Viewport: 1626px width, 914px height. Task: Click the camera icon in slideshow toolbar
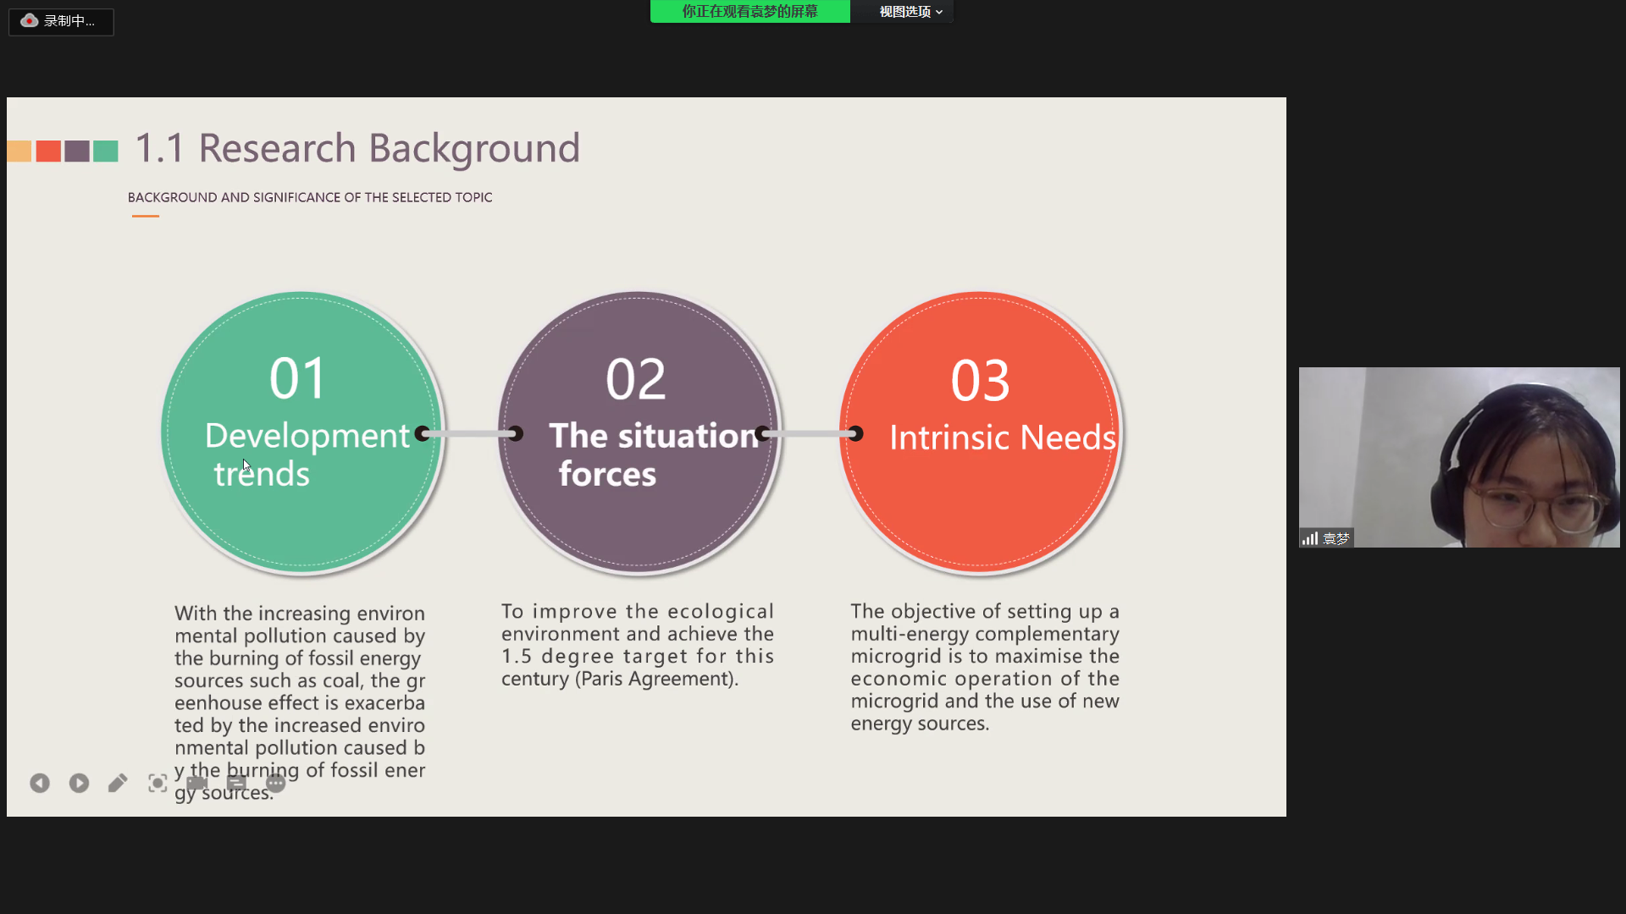(x=197, y=783)
